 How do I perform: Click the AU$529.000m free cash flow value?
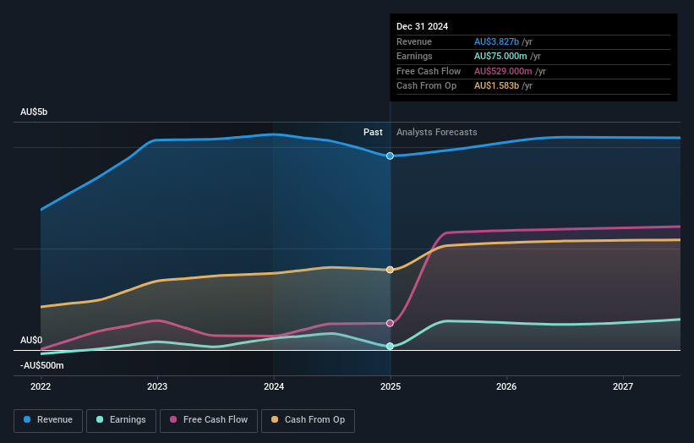coord(503,71)
